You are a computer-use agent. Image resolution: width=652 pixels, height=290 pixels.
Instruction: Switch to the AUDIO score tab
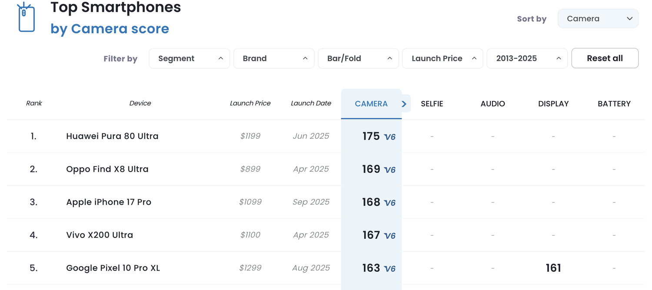[492, 104]
